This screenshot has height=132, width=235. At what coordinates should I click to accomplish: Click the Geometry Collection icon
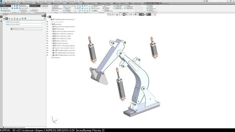64,11
